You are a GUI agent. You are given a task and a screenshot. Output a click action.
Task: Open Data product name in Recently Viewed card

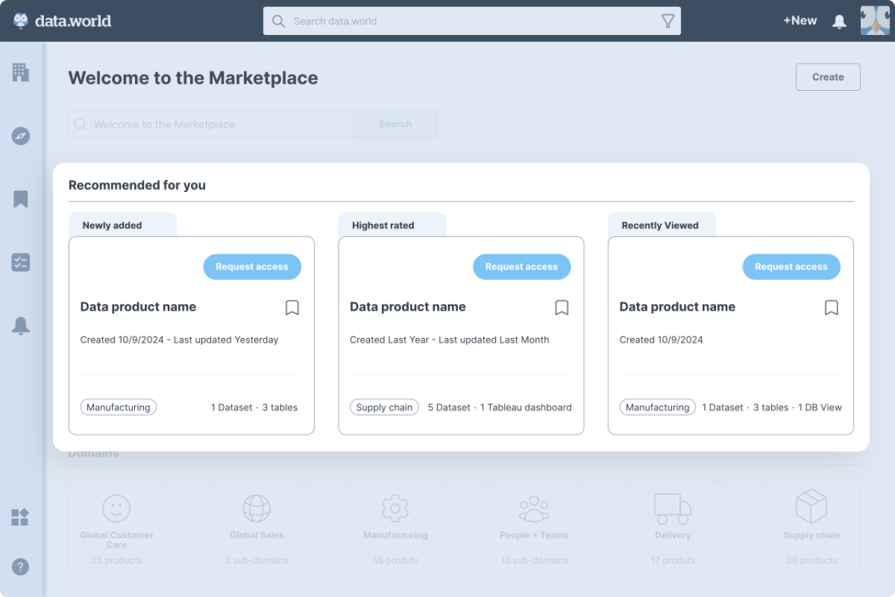677,307
